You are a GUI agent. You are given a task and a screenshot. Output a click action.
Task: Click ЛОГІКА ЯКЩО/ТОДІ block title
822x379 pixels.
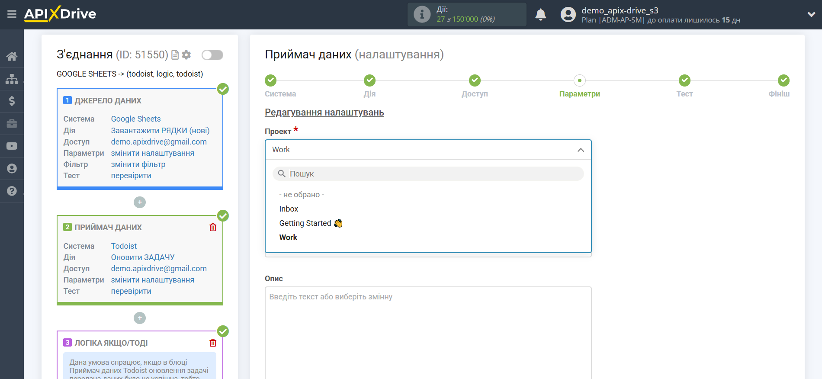click(x=111, y=343)
